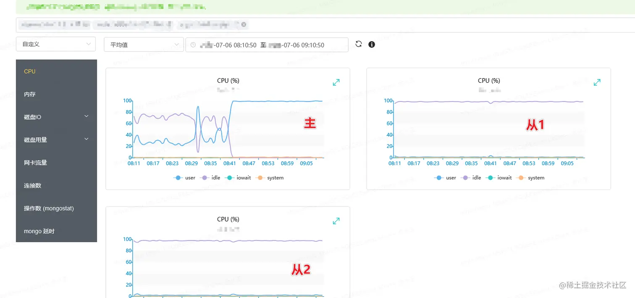Click the 08:29 axis label in the 从1 chart
The width and height of the screenshot is (635, 298).
[x=452, y=163]
